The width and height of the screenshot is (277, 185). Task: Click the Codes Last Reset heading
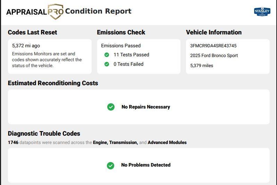[33, 32]
